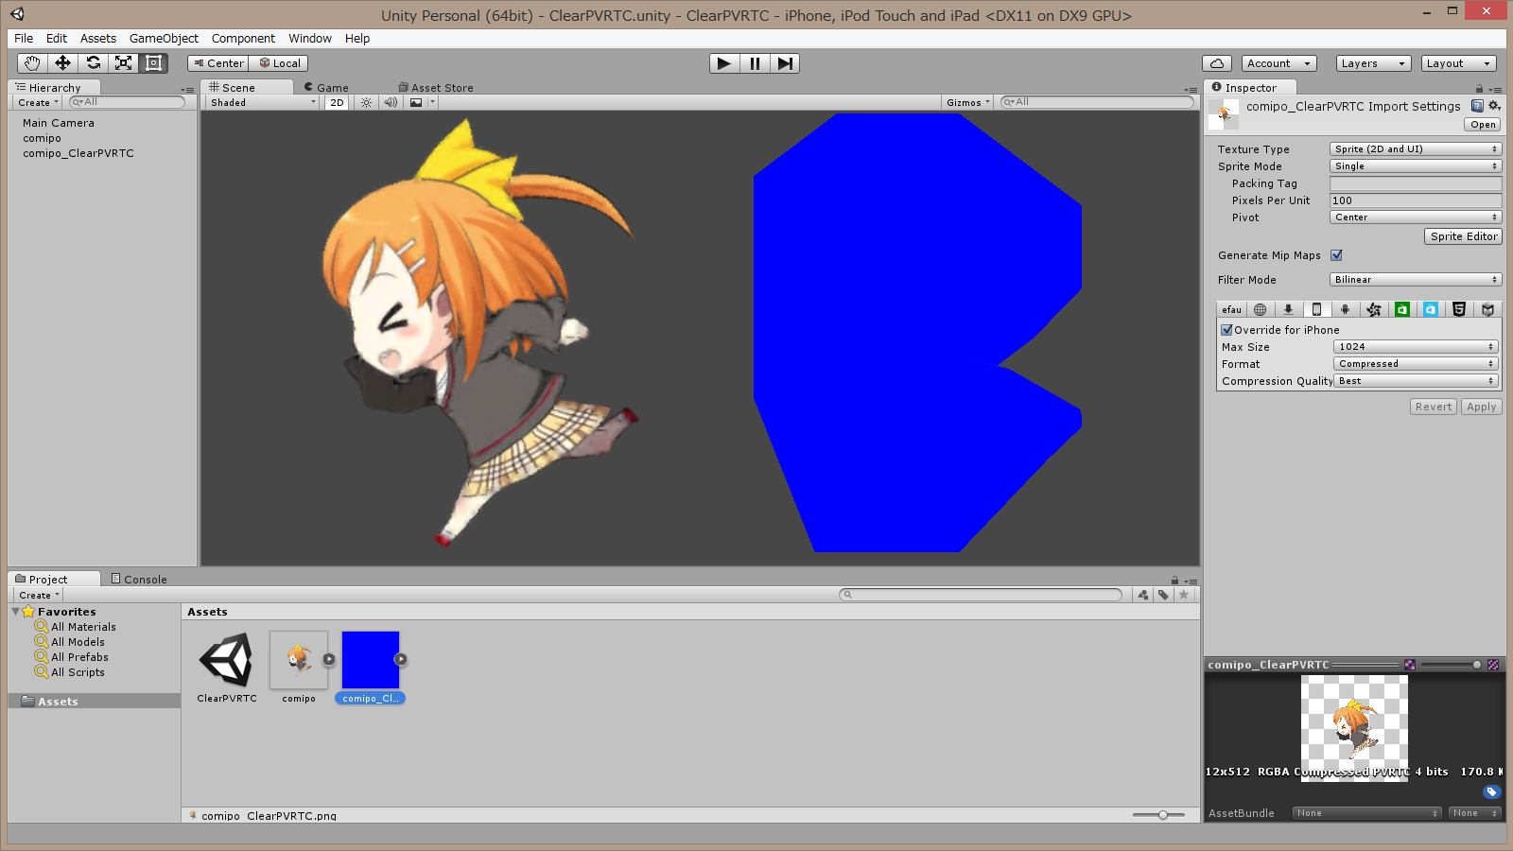Click the save search star icon
Image resolution: width=1513 pixels, height=851 pixels.
1183,595
